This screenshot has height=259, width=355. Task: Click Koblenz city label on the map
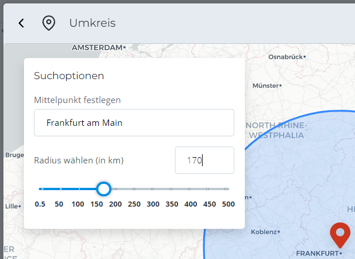tap(263, 232)
